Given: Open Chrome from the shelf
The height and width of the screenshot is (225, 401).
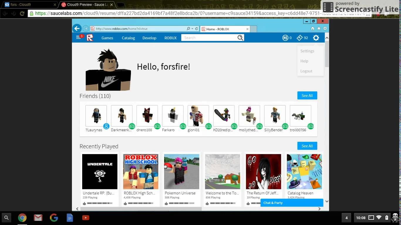Looking at the screenshot, I should click(x=22, y=218).
